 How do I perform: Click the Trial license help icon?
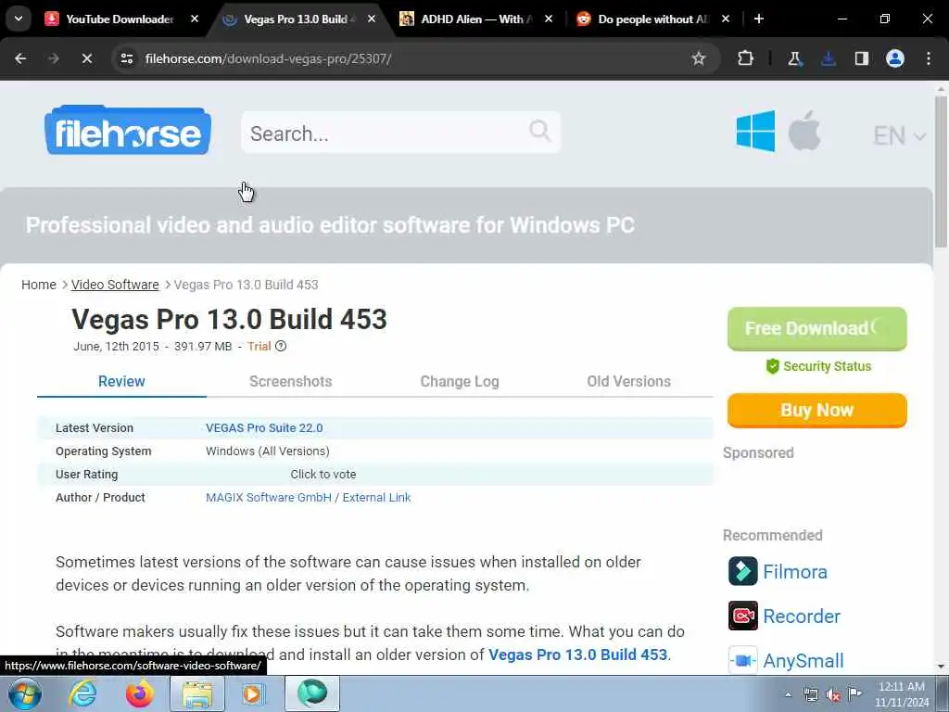(281, 347)
